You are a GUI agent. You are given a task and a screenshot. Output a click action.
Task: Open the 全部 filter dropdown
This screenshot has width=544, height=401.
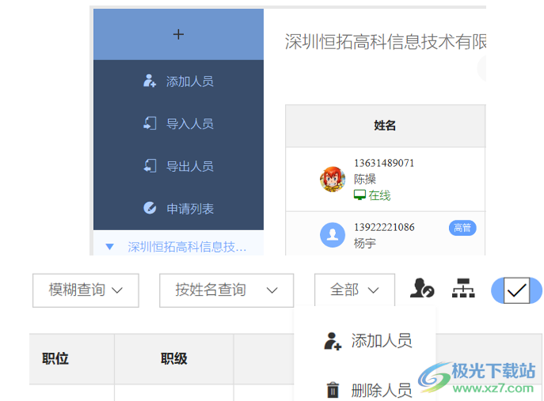pyautogui.click(x=355, y=290)
